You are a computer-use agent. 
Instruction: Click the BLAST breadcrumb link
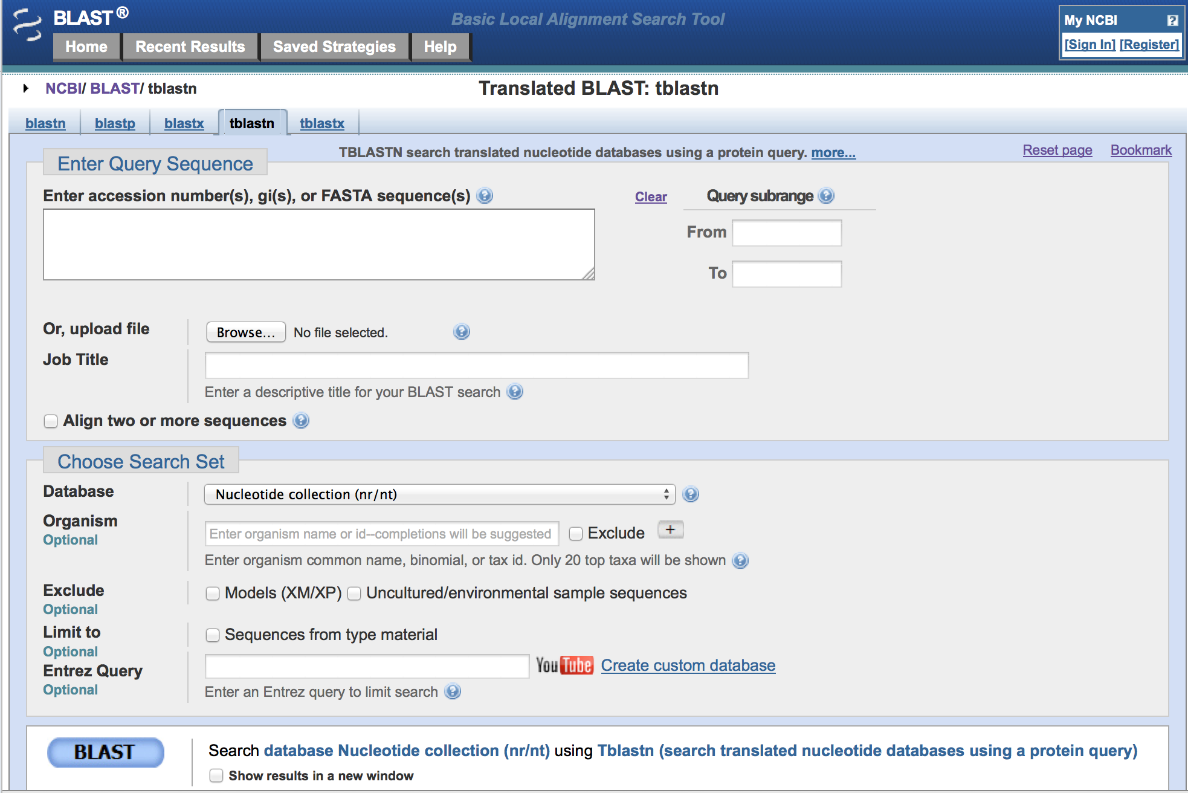(x=115, y=89)
